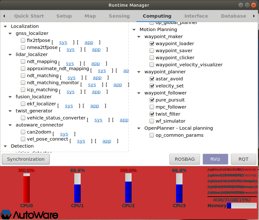
Task: Enable the ndt_matching checkbox
Action: tap(23, 76)
